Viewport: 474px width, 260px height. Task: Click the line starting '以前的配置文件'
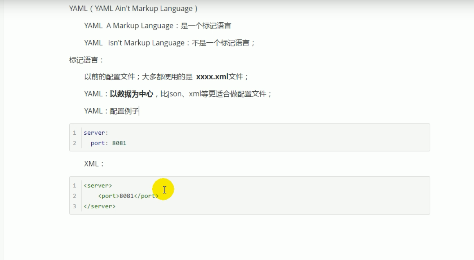tap(166, 77)
